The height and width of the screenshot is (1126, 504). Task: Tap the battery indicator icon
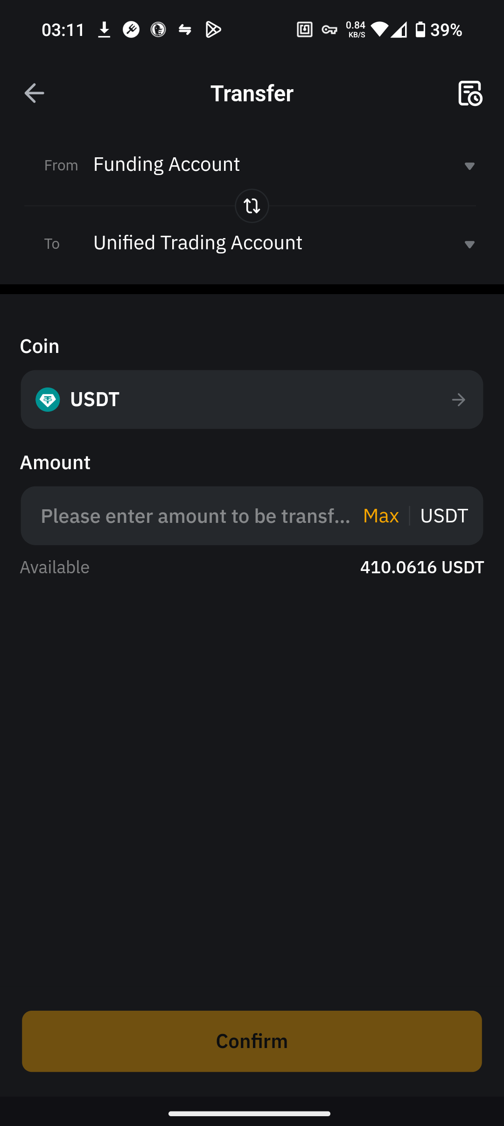420,30
